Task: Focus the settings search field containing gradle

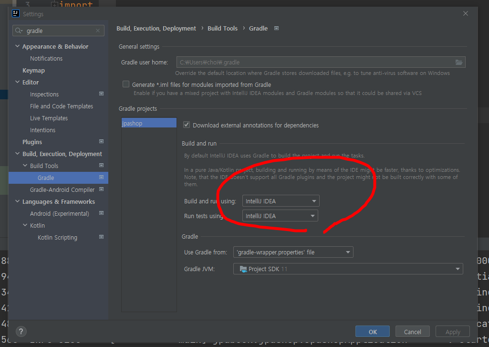Action: click(59, 31)
